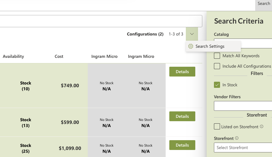Viewport: 272px width, 157px height.
Task: Open the Select Storefront dropdown
Action: [x=243, y=148]
